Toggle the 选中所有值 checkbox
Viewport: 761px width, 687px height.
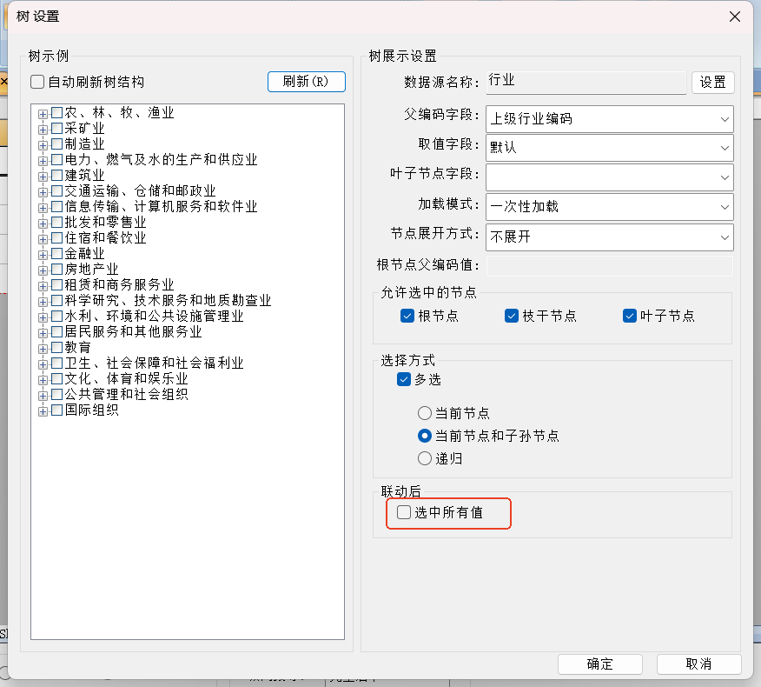click(x=404, y=513)
